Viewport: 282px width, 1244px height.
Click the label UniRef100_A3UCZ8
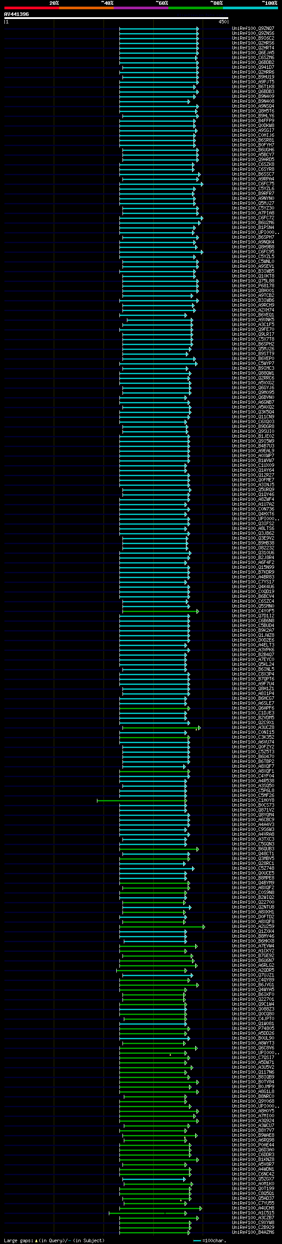(x=253, y=727)
